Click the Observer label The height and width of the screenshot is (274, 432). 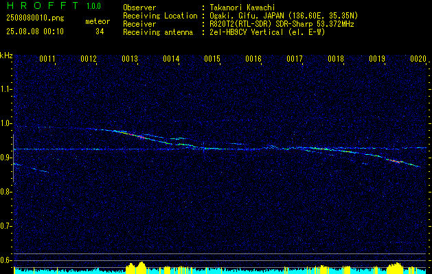[x=139, y=8]
